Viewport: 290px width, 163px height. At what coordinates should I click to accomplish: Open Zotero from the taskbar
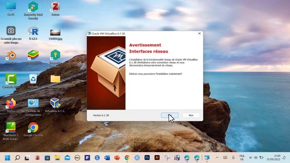[x=37, y=158]
